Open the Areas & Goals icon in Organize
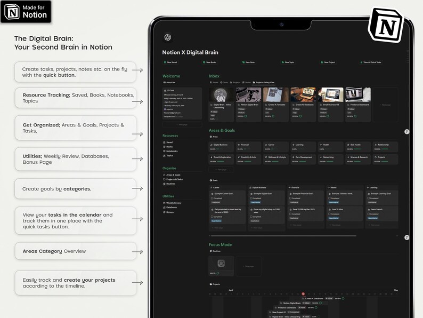Viewport: 423px width, 318px height. click(x=164, y=175)
